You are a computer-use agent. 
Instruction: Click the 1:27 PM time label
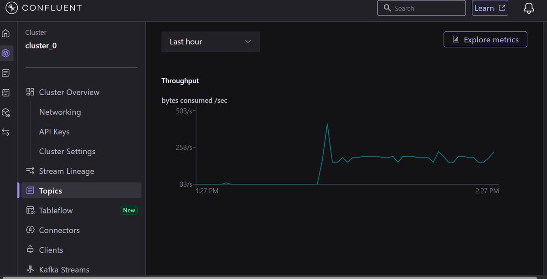point(207,191)
